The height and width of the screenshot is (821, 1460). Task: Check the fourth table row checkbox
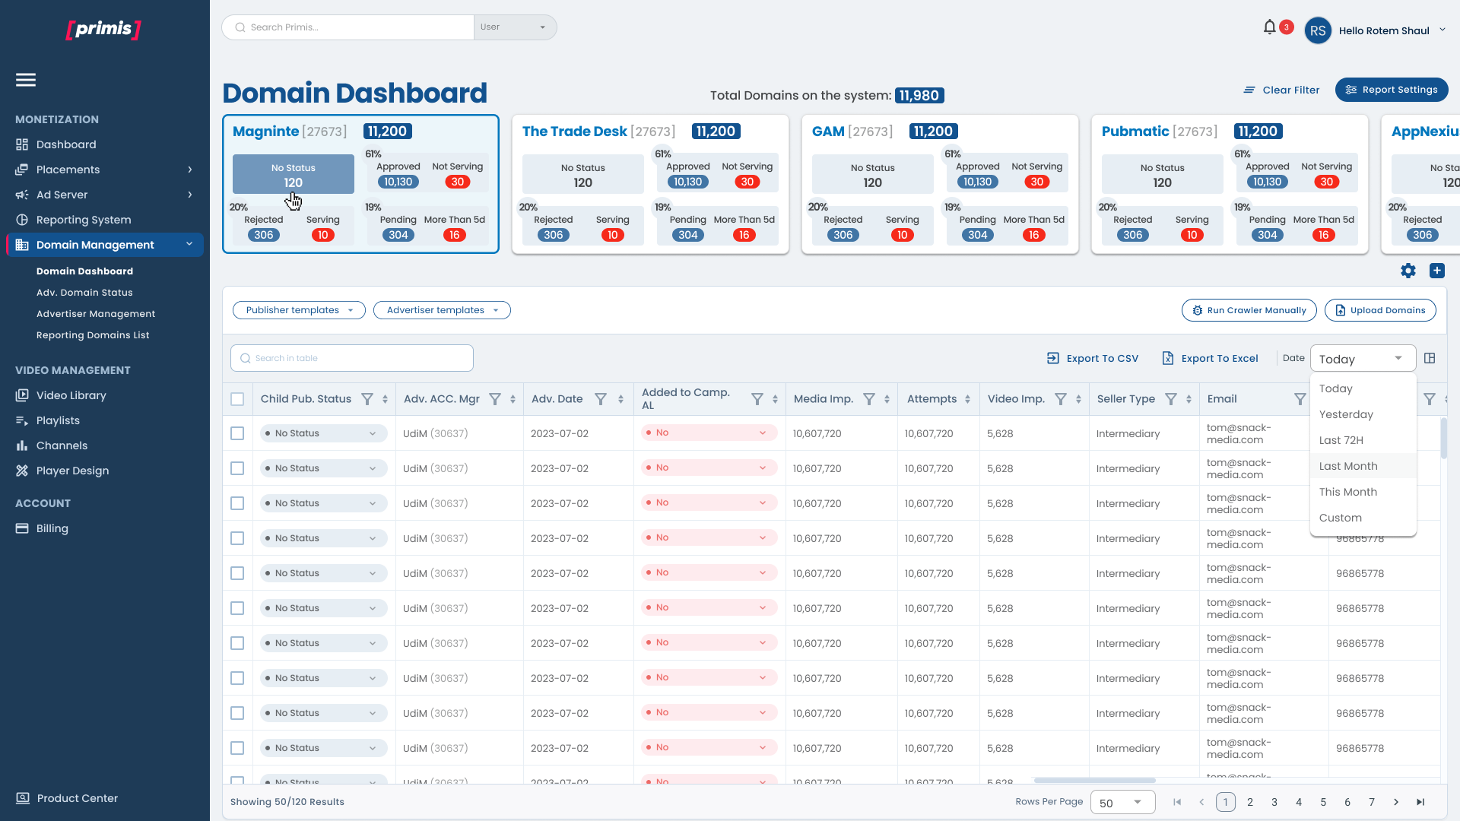click(237, 538)
